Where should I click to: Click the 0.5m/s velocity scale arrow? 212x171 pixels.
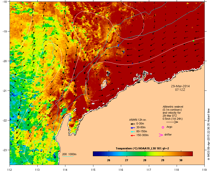(172, 122)
